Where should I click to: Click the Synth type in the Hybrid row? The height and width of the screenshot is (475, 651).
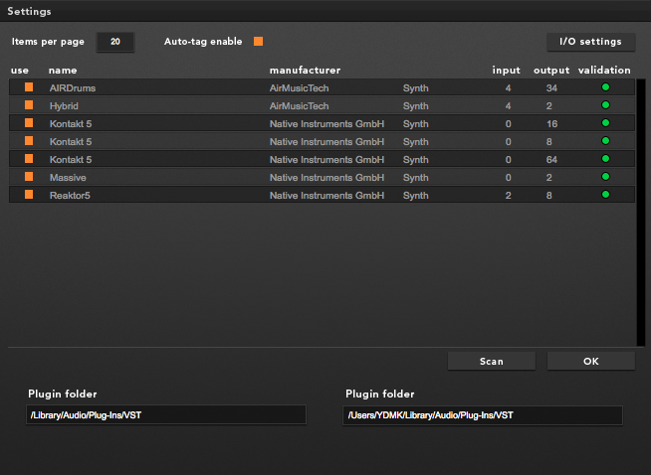tap(416, 105)
